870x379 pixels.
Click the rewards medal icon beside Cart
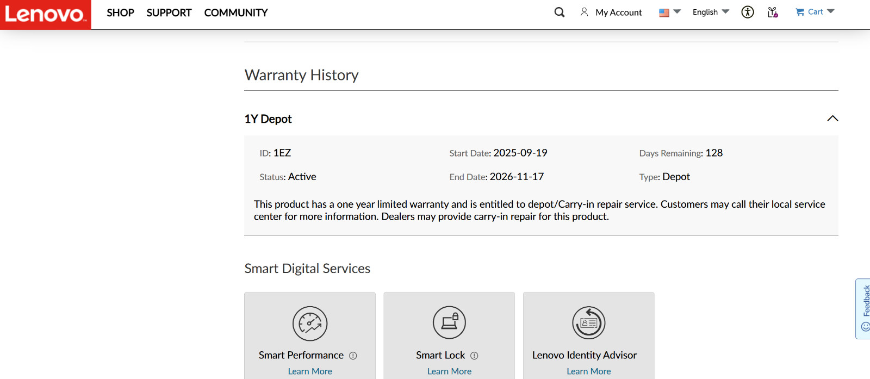(x=773, y=12)
